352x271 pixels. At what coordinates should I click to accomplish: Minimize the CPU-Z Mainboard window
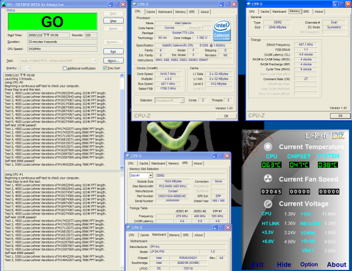[x=215, y=228]
